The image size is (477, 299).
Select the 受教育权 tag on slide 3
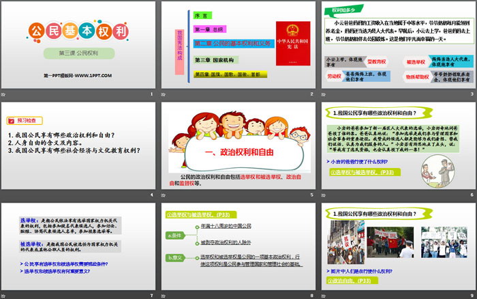[373, 61]
